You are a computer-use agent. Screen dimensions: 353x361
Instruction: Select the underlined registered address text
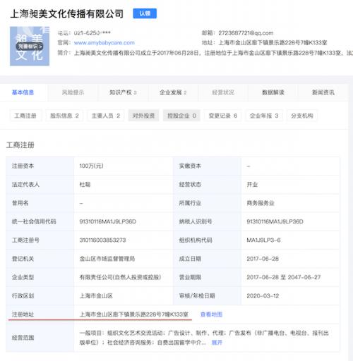point(134,314)
